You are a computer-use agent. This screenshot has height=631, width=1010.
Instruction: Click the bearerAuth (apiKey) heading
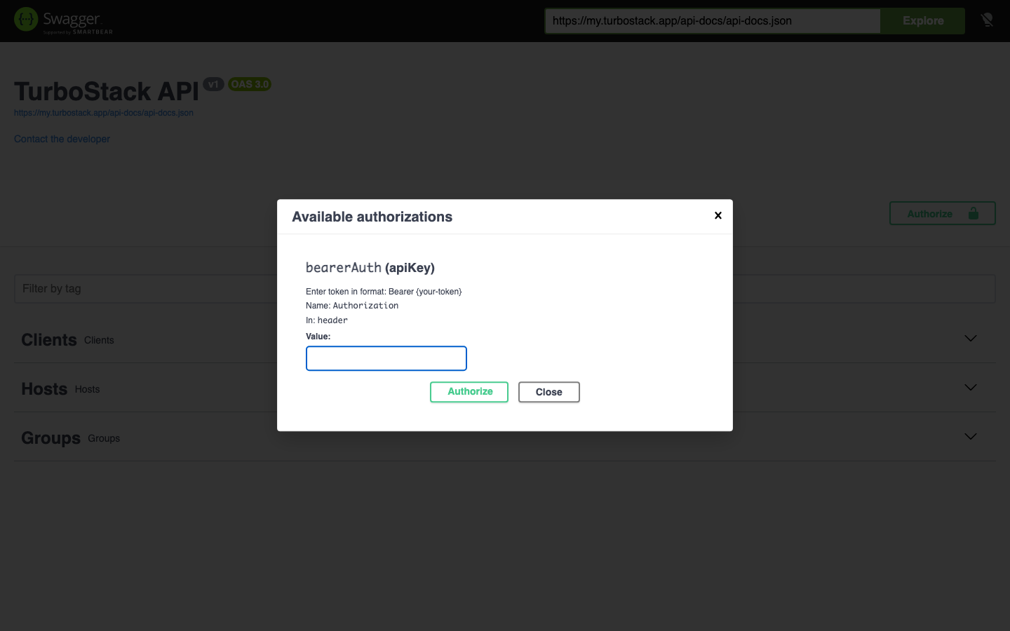(370, 267)
